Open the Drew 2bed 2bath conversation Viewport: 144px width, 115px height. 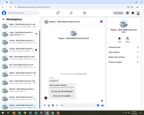pyautogui.click(x=19, y=82)
